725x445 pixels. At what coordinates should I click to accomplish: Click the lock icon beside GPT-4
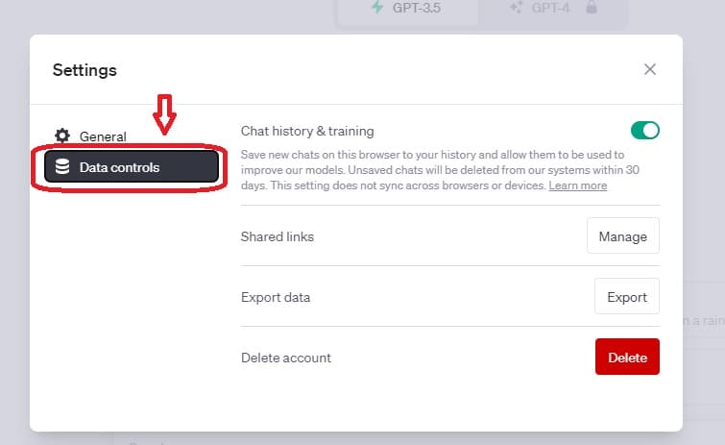coord(591,8)
